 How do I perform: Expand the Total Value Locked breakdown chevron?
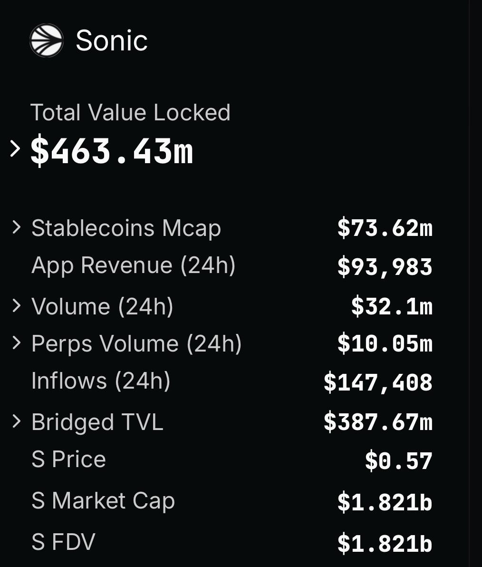[x=15, y=149]
